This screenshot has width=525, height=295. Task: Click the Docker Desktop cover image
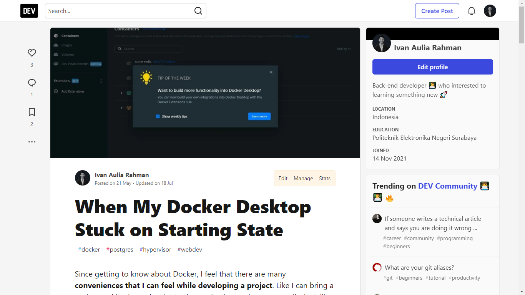205,93
